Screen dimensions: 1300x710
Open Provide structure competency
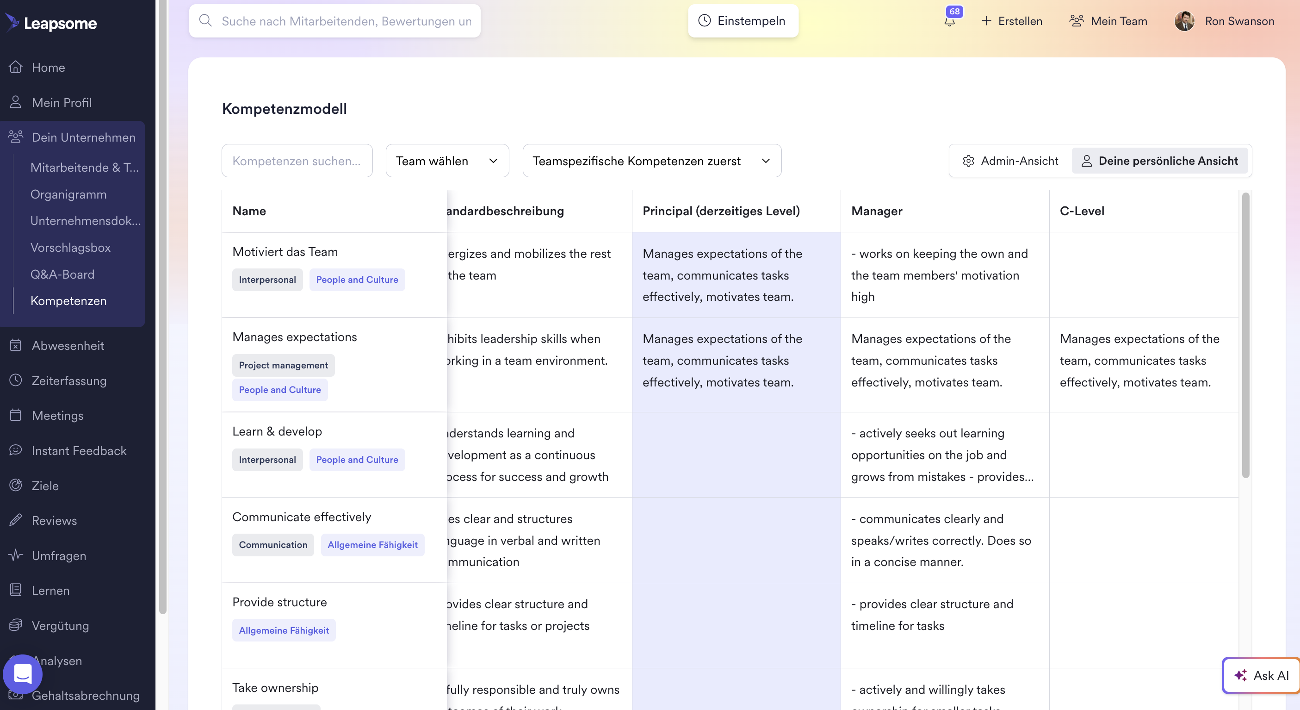pos(279,602)
